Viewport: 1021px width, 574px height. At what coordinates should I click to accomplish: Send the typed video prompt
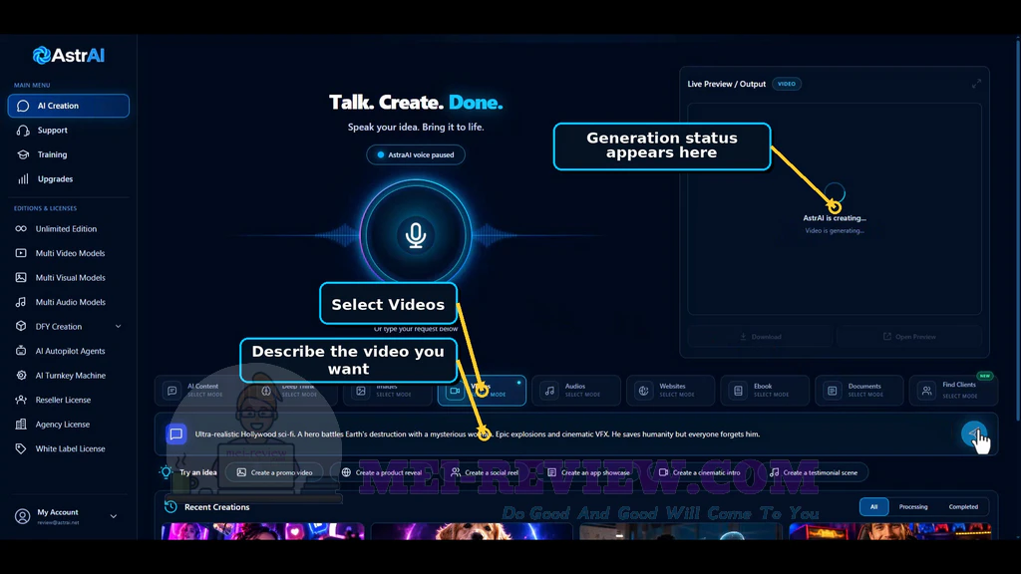[974, 433]
